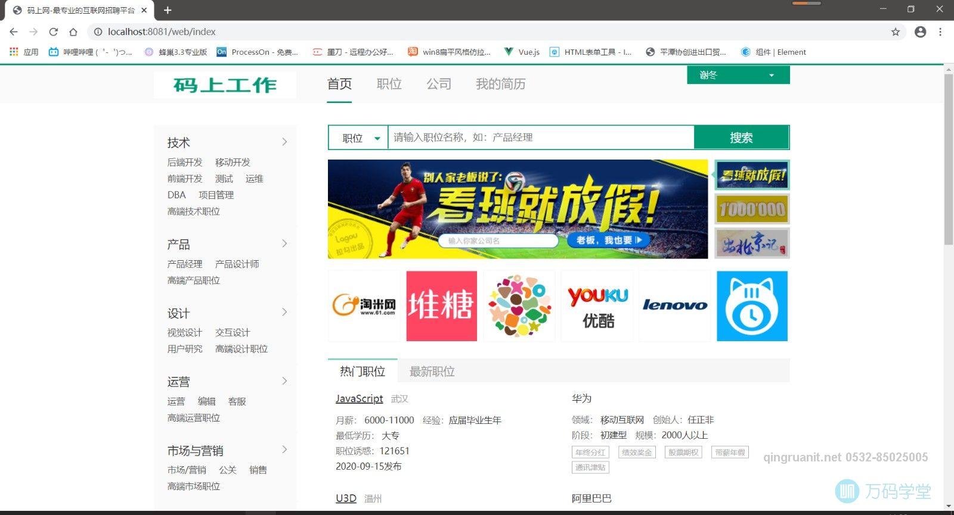Screen dimensions: 954x515
Task: Select DBA category link
Action: [x=176, y=195]
